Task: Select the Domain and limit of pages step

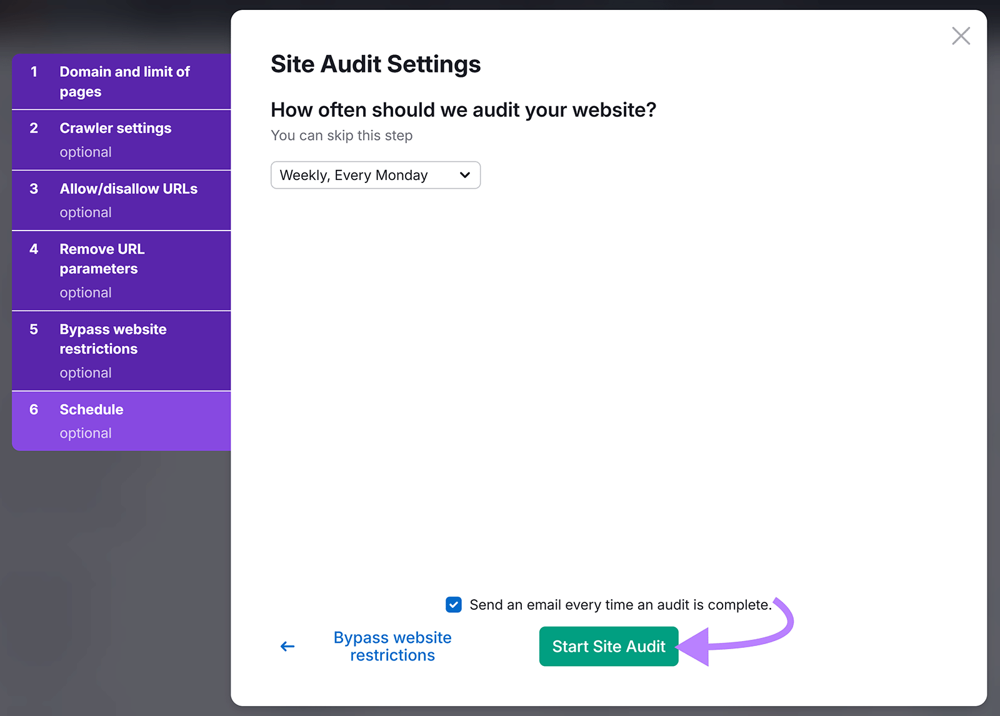Action: coord(121,81)
